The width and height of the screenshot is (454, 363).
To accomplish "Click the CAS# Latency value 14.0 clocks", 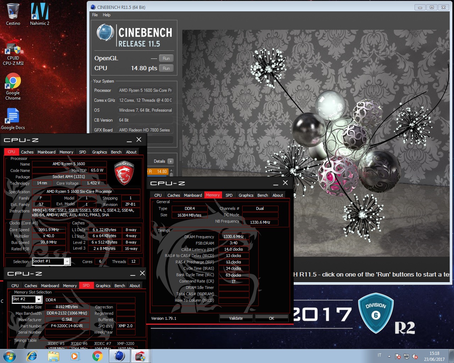I will (x=233, y=250).
